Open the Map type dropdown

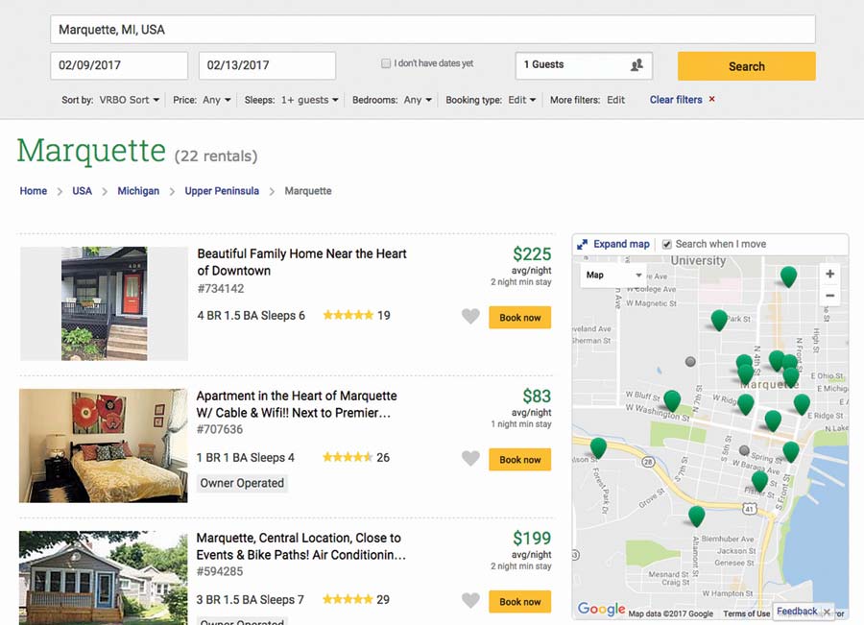tap(613, 276)
